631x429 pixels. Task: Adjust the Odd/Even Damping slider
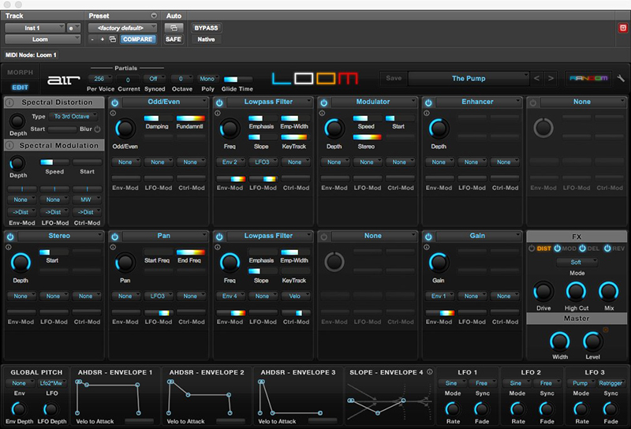(x=157, y=118)
